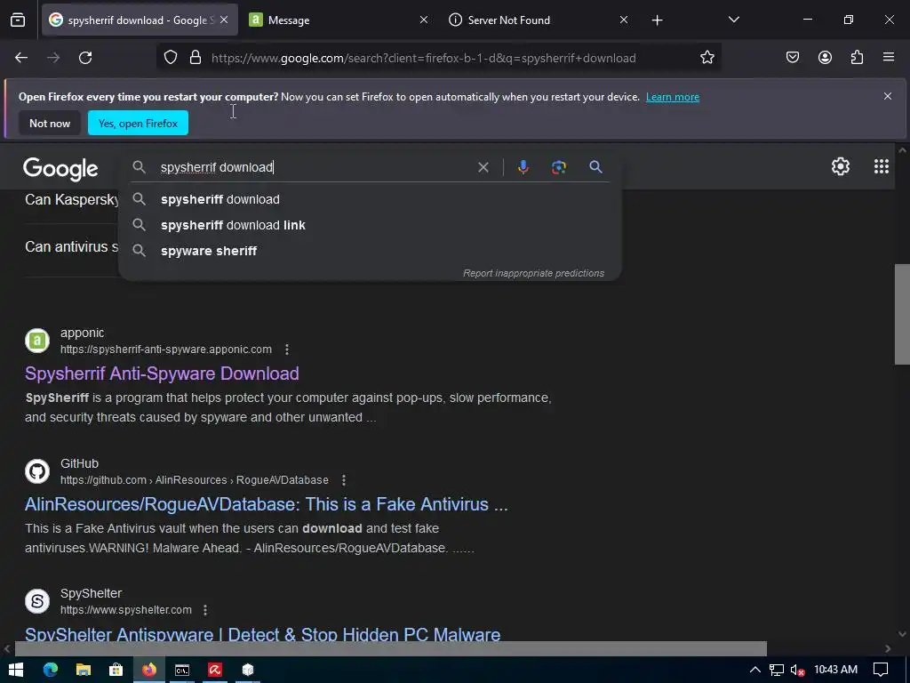
Task: Open options for apponic result
Action: pos(287,349)
